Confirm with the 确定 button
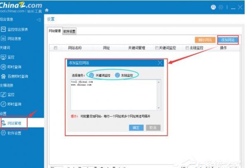Viewport: 245px width, 168px height. click(136, 128)
